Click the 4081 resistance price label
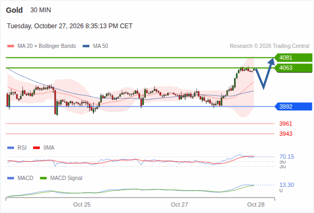Viewport: 314px width, 213px height. click(293, 58)
